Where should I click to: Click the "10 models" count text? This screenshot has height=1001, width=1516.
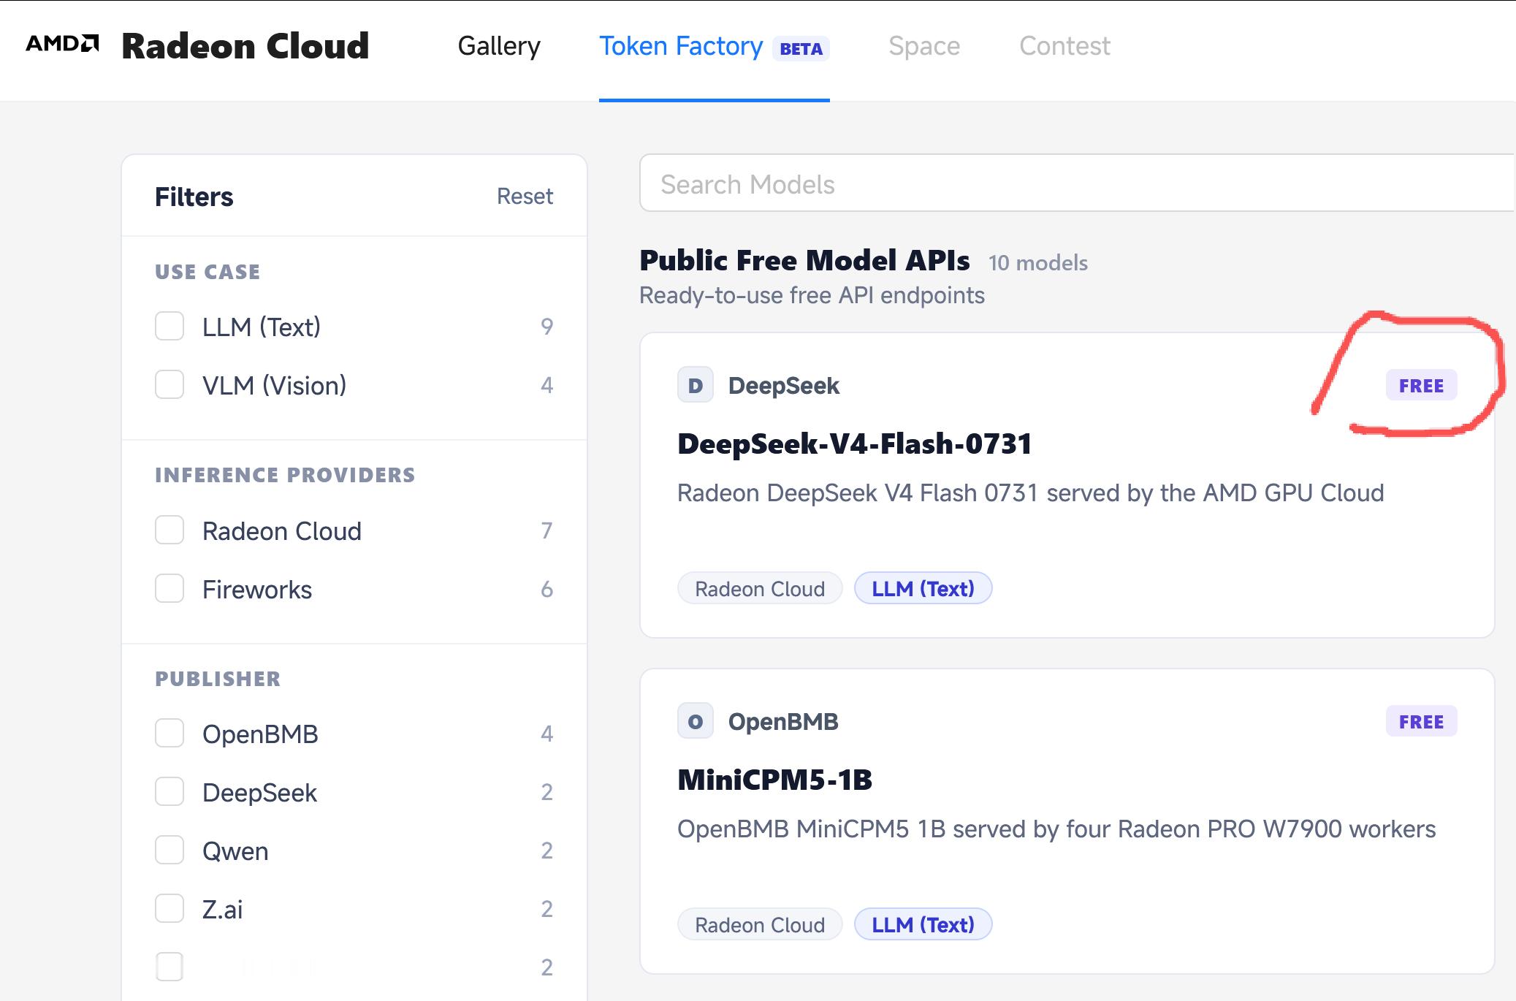pyautogui.click(x=1037, y=263)
